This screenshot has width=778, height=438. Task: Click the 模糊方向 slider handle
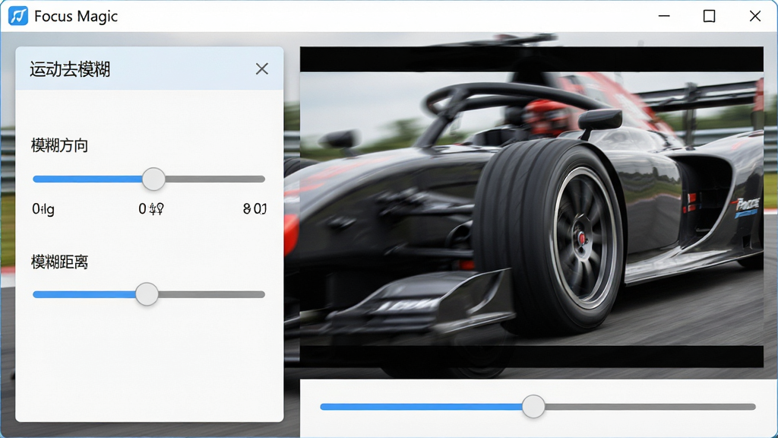tap(153, 179)
